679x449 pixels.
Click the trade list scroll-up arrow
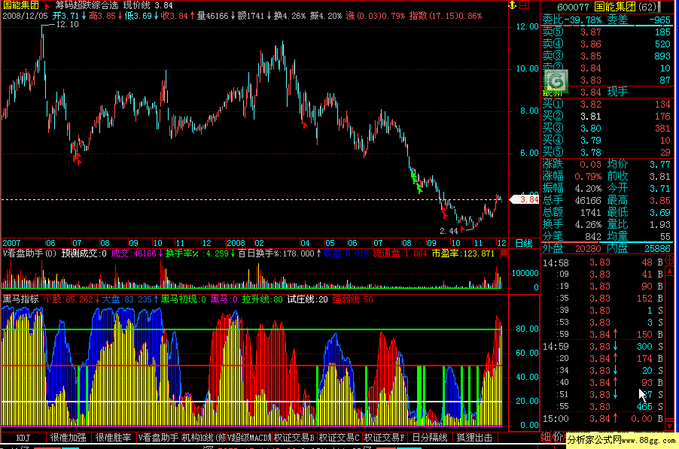click(669, 271)
